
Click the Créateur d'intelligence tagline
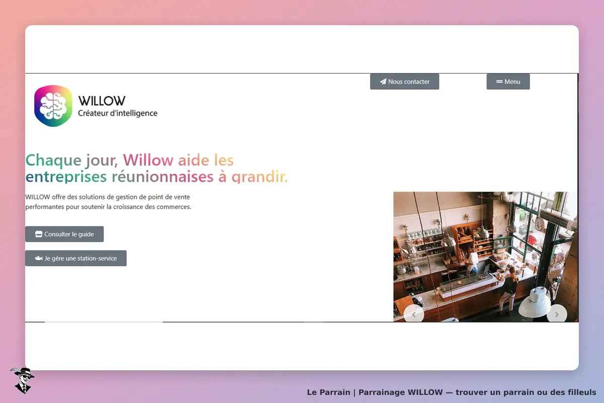tap(118, 113)
